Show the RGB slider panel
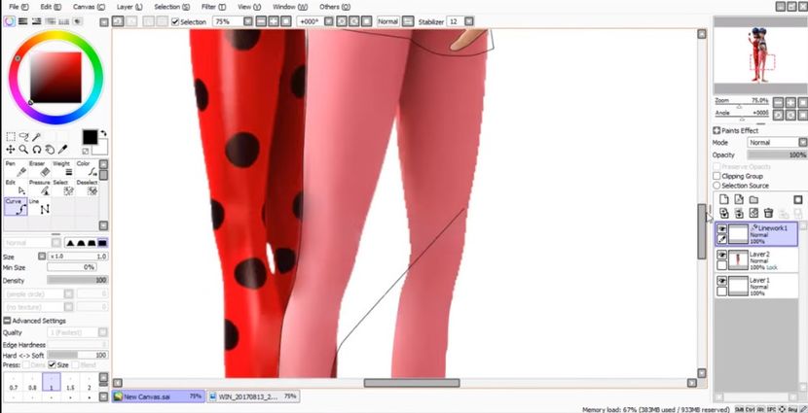This screenshot has width=808, height=413. (x=23, y=21)
